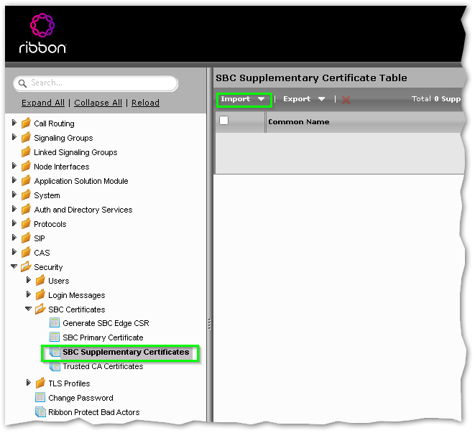Click the Application Solution Module folder icon
Image resolution: width=475 pixels, height=433 pixels.
pyautogui.click(x=26, y=181)
